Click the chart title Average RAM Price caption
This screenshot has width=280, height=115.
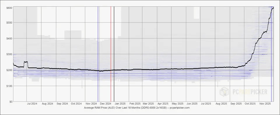tap(136, 108)
